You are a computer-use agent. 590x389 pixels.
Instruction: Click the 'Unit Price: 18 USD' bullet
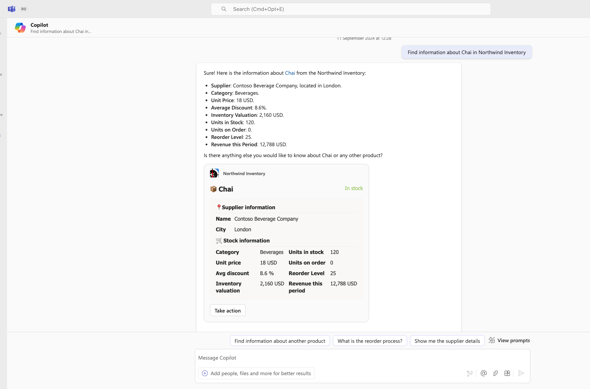tap(232, 100)
